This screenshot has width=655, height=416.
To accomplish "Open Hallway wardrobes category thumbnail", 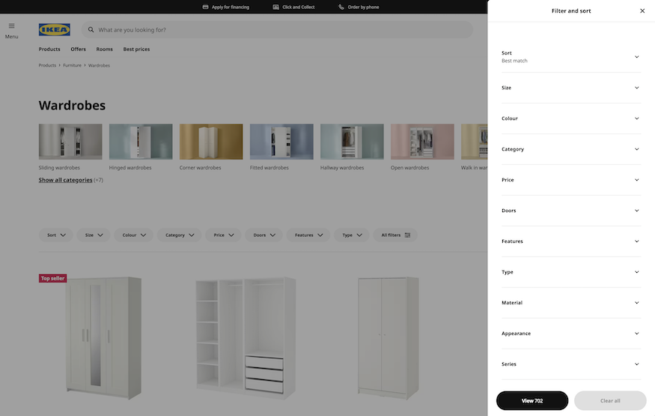I will click(x=352, y=142).
